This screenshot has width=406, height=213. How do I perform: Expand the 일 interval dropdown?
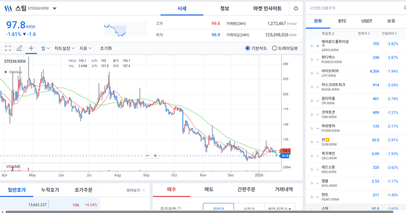point(45,48)
